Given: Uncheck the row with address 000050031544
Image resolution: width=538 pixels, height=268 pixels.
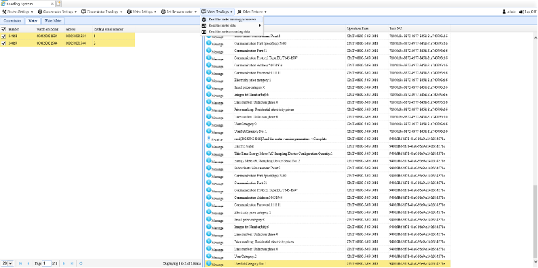Looking at the screenshot, I should point(3,43).
